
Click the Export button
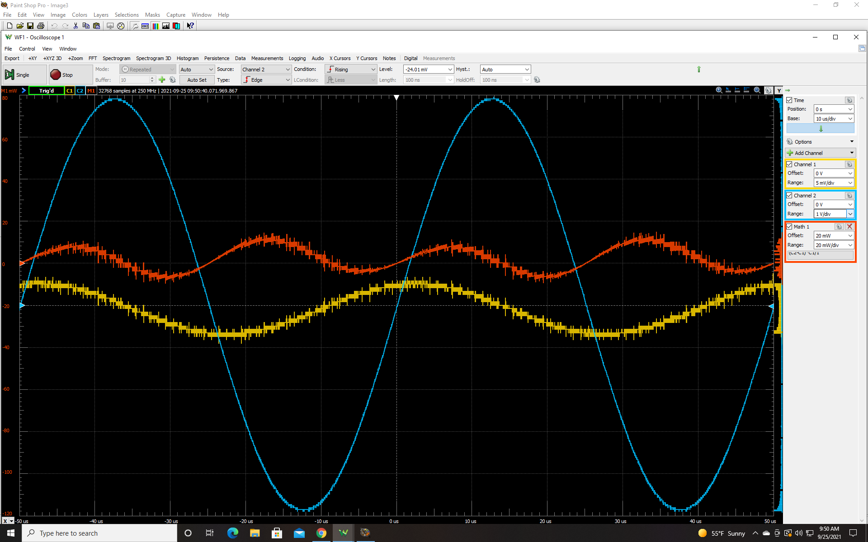pos(12,58)
